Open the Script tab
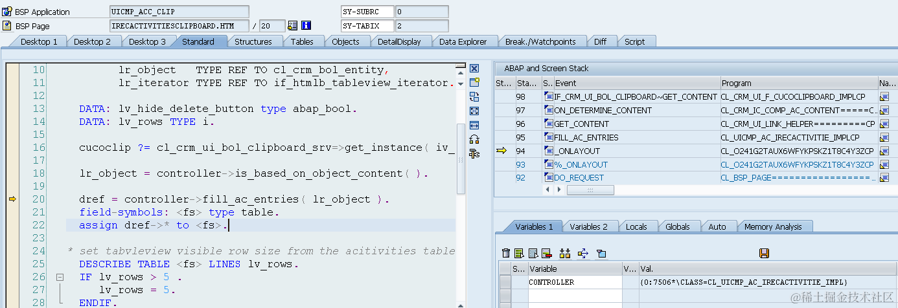 click(634, 41)
